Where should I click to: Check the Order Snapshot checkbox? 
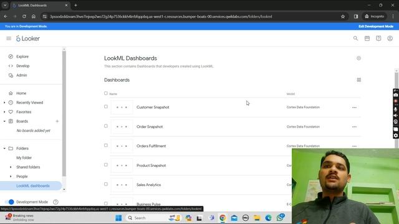[x=106, y=126]
